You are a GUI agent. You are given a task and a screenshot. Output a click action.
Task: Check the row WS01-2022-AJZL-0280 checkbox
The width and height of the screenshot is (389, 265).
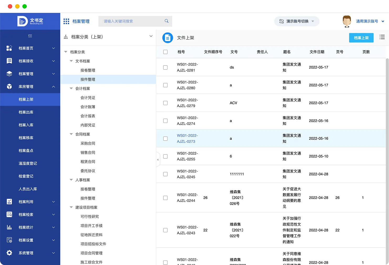point(165,85)
